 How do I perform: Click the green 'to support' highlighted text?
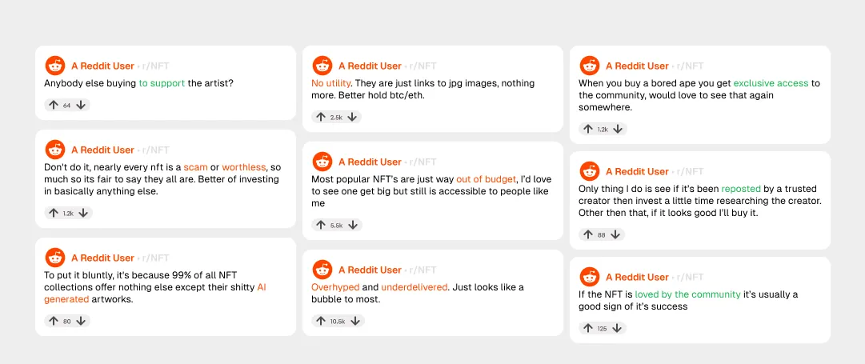pyautogui.click(x=162, y=84)
